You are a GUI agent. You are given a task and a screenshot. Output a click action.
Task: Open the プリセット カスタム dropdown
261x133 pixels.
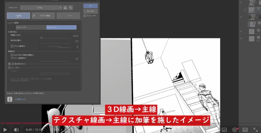[41, 7]
